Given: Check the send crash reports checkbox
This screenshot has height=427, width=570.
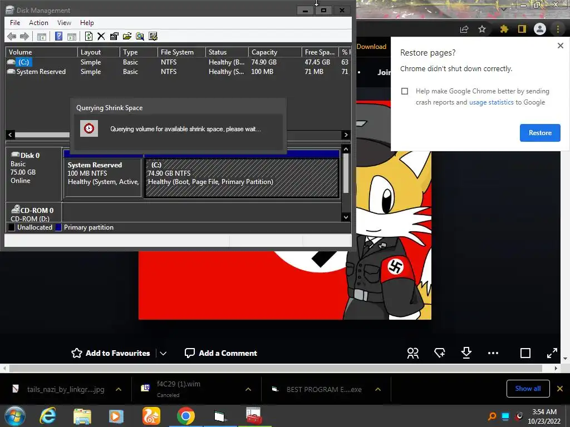Looking at the screenshot, I should (405, 91).
